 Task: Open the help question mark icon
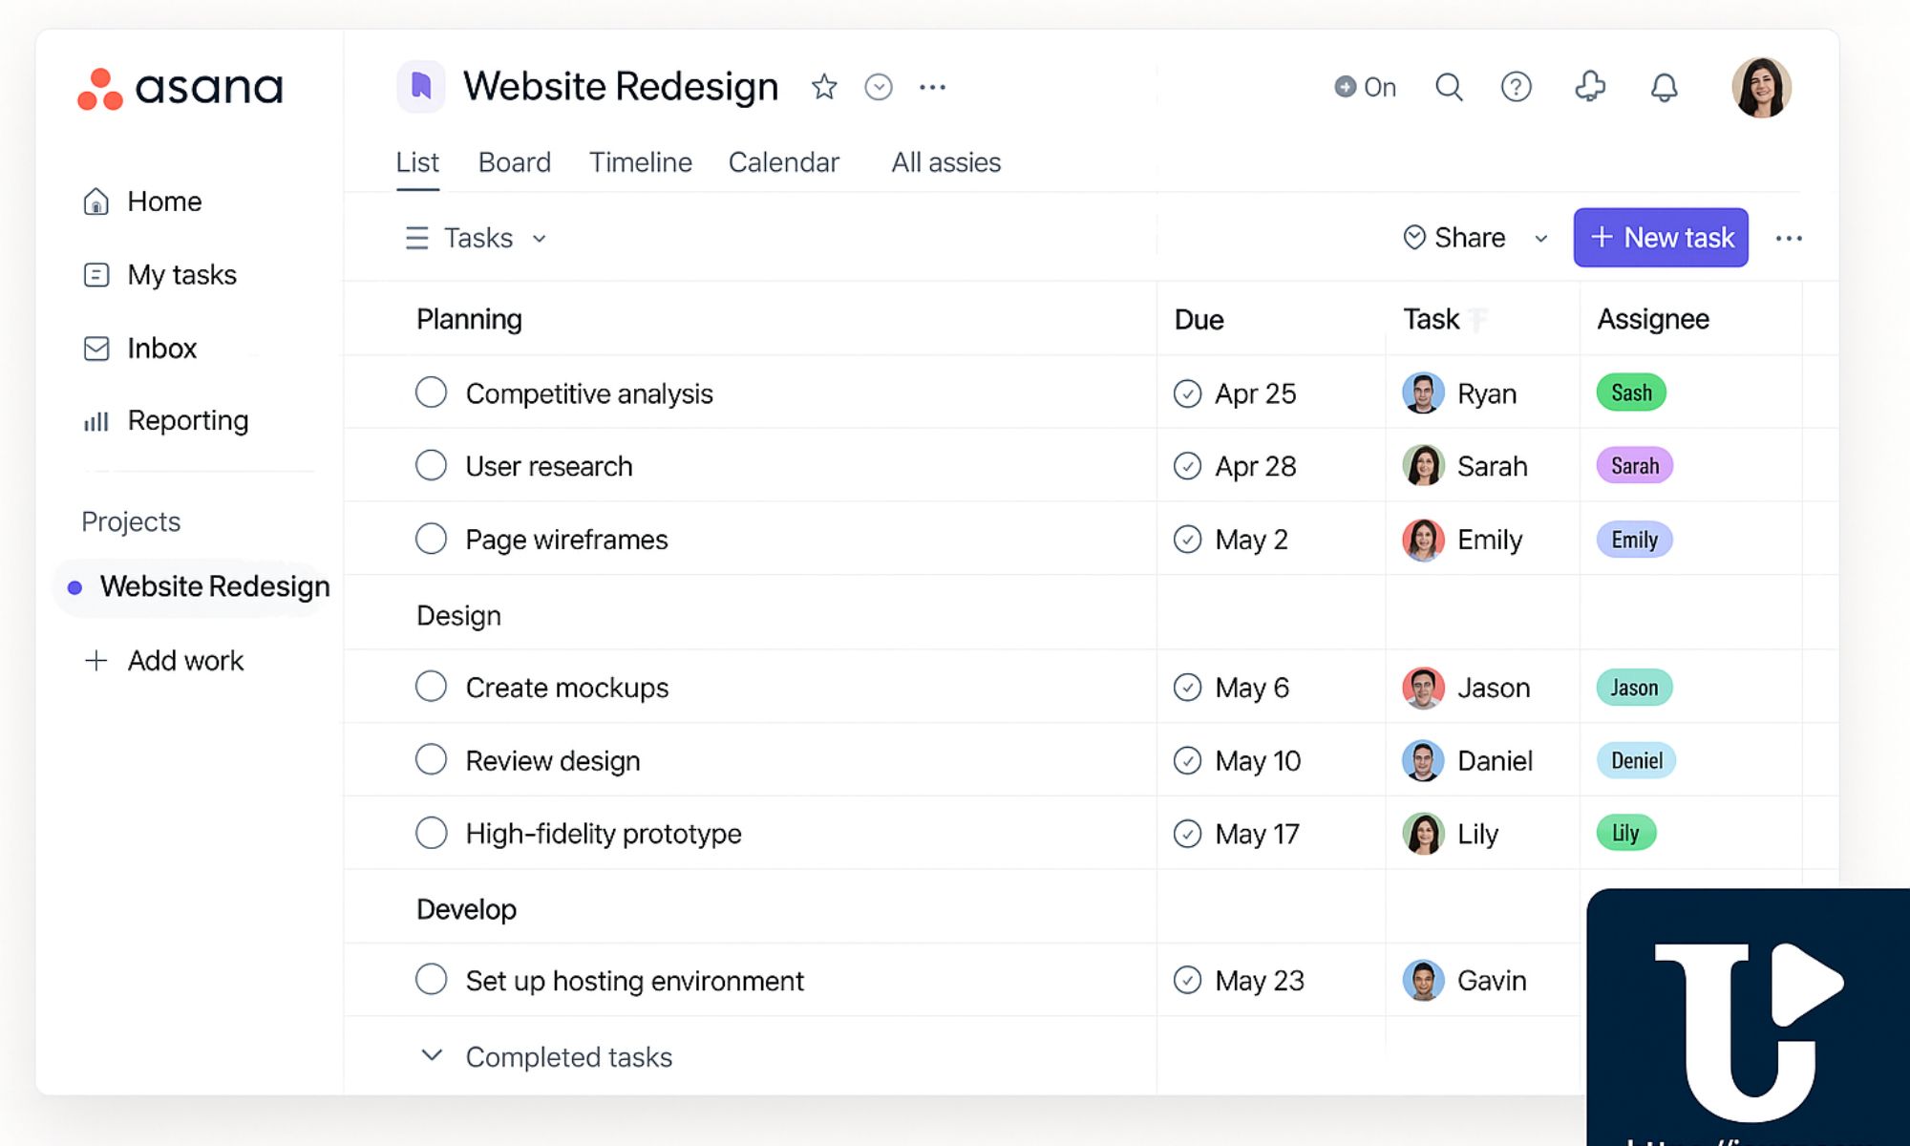[x=1516, y=87]
